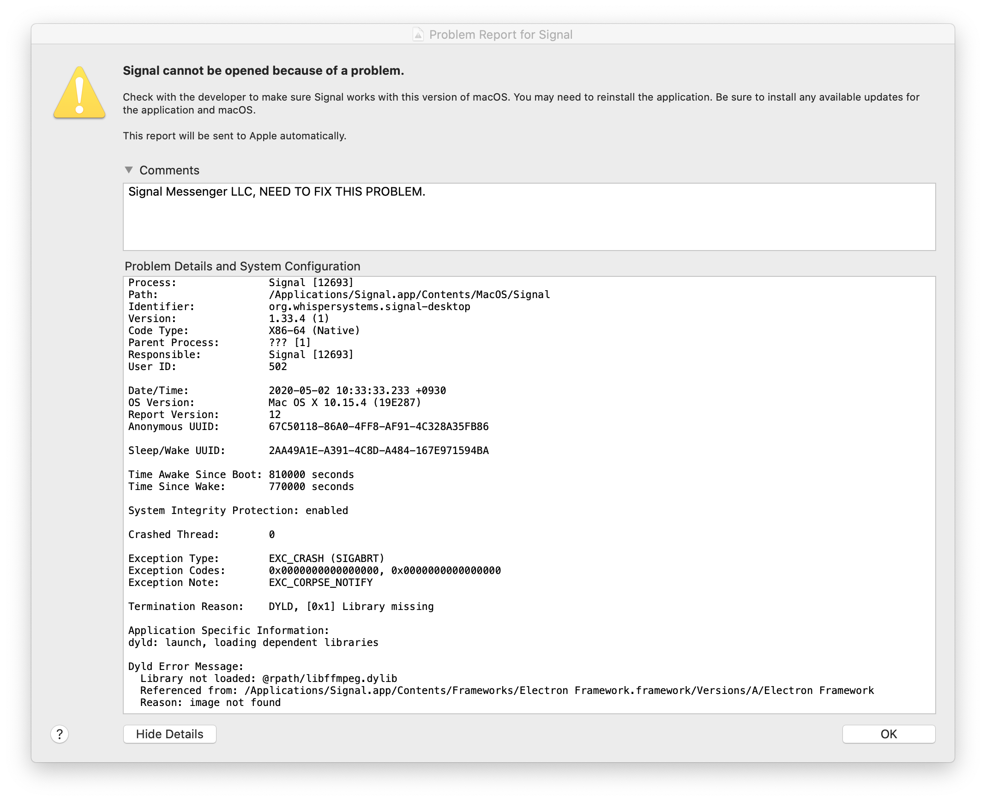Click the Problem Details and System Configuration header
986x801 pixels.
coord(241,266)
